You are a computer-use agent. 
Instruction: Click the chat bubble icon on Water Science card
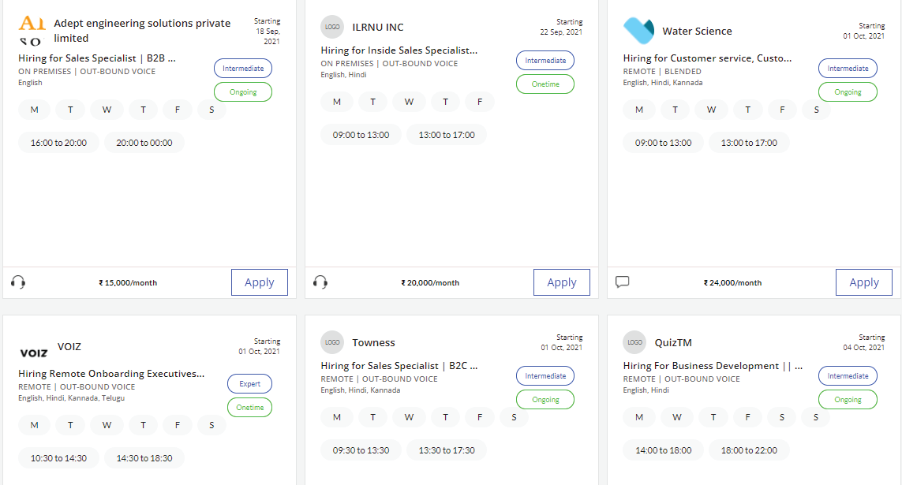tap(623, 282)
